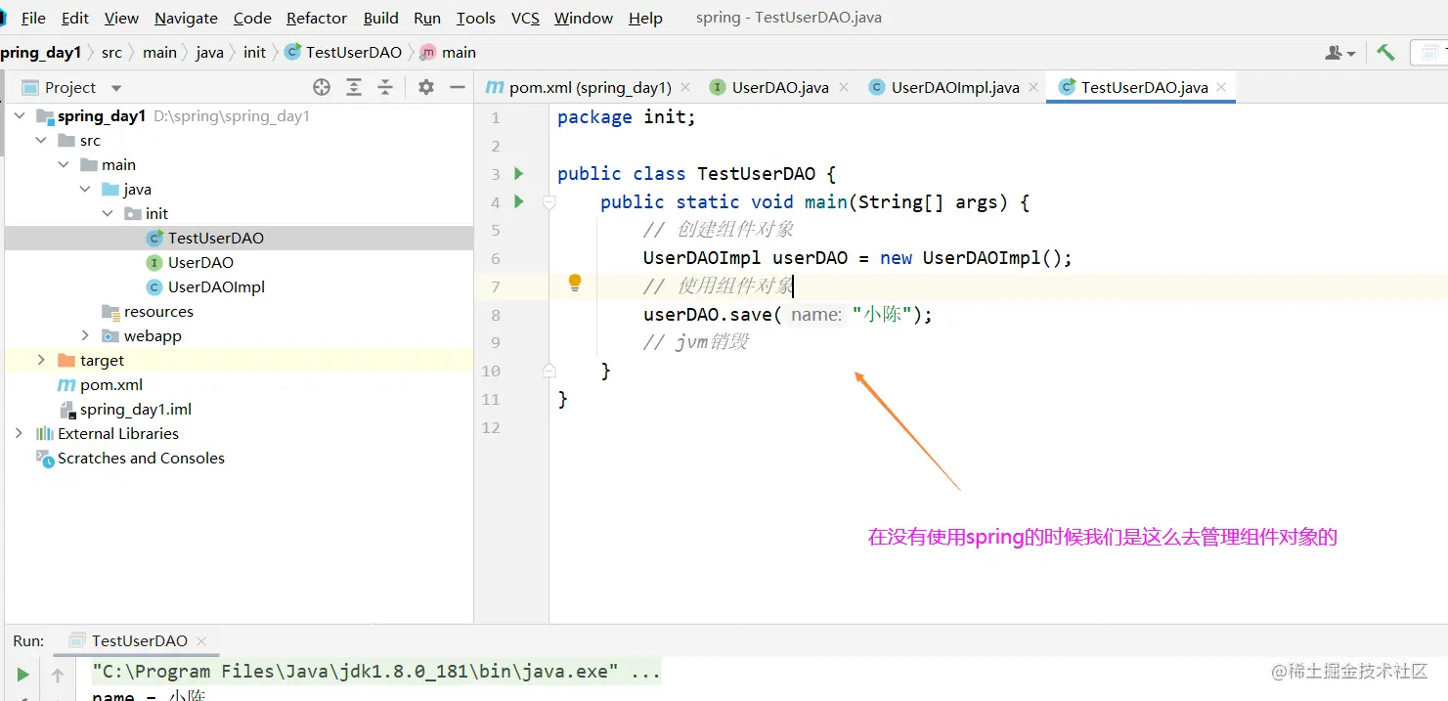
Task: Click the userDAO.save call on line 8
Action: tap(712, 315)
